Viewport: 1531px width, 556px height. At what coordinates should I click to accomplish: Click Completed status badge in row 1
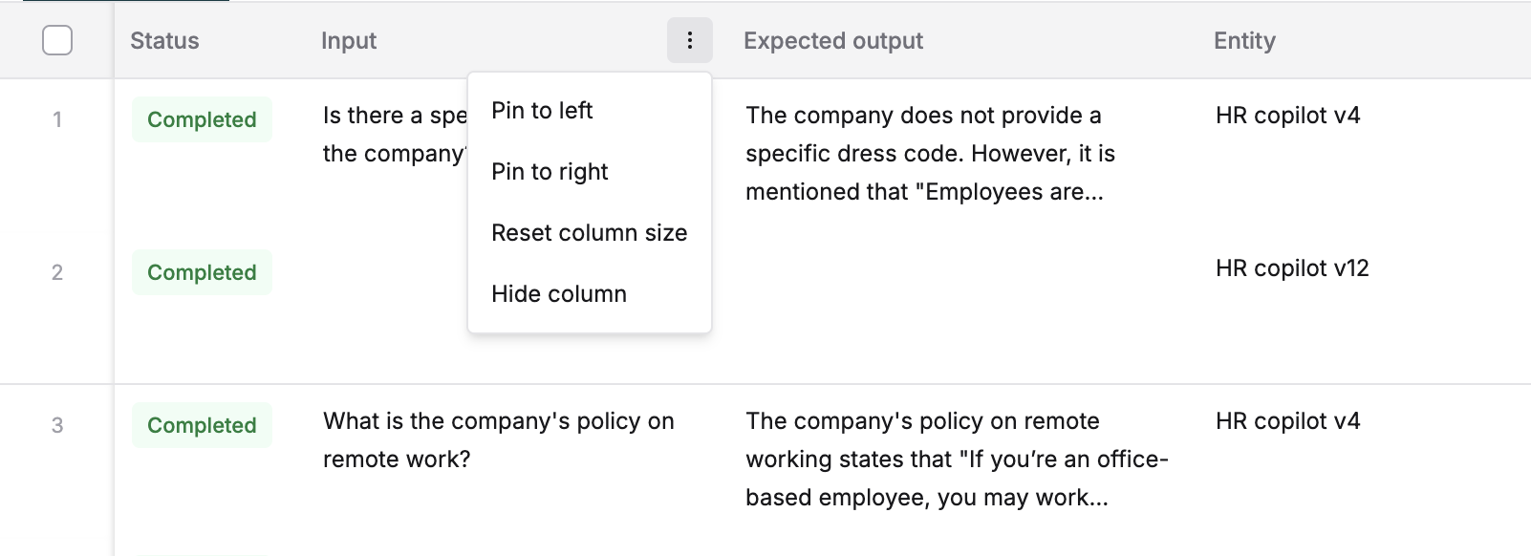pos(202,119)
